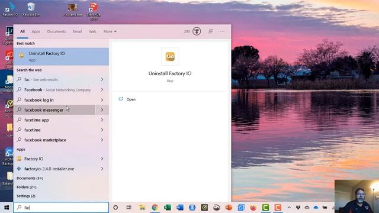
Task: Switch to the Documents search tab
Action: click(x=56, y=31)
